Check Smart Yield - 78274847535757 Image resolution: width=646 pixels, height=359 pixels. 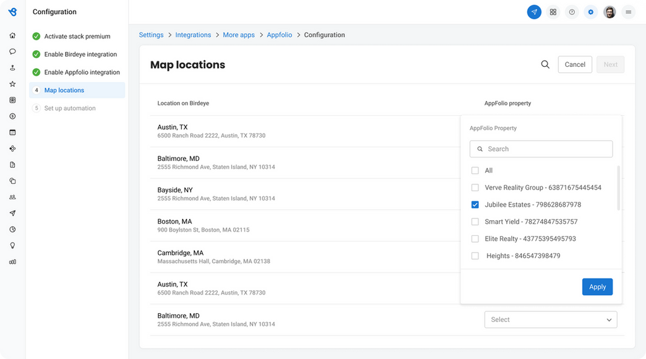point(475,222)
